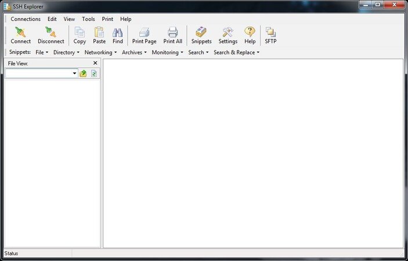Open the Help menu in the menu bar

click(x=126, y=19)
